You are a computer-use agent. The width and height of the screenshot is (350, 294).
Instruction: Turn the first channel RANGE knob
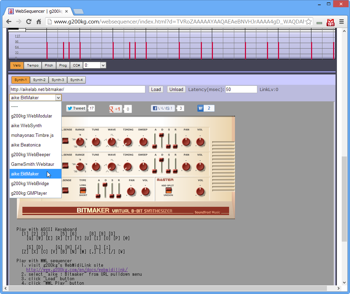pyautogui.click(x=80, y=142)
